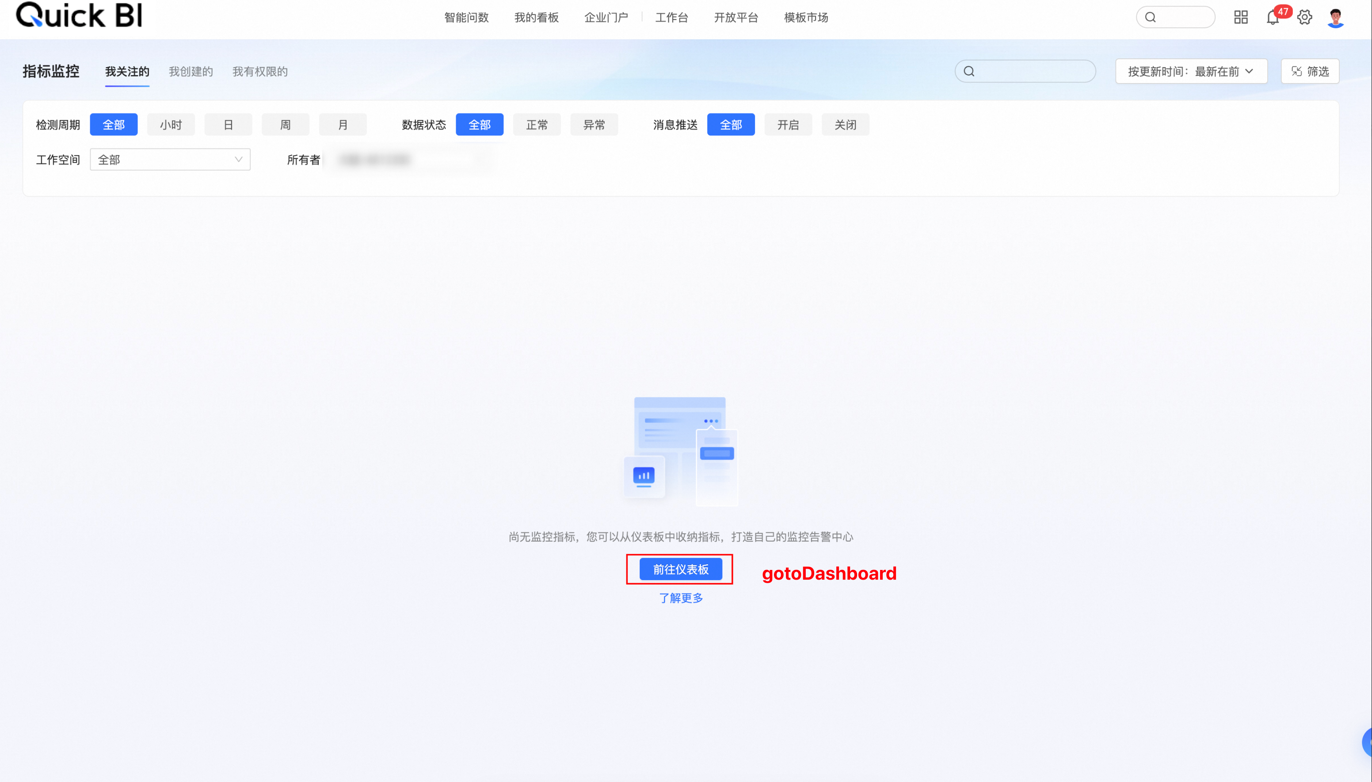Screen dimensions: 1372x782
Task: Click the 指标监控 page search field
Action: [x=1025, y=71]
